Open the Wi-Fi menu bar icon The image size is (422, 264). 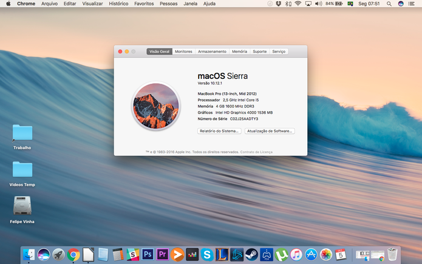click(x=298, y=4)
